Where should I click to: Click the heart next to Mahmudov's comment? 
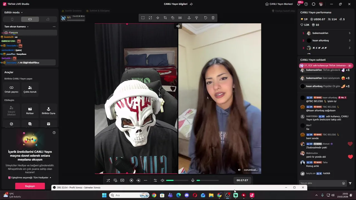pyautogui.click(x=350, y=157)
